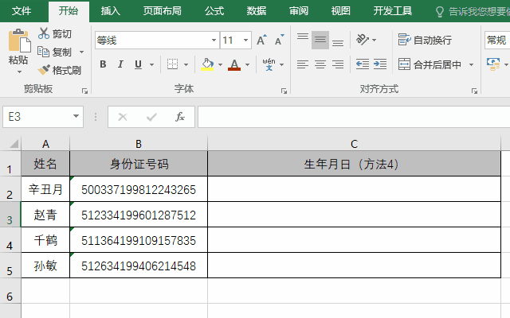This screenshot has width=510, height=318.
Task: Open the 对齐方式 alignment dialog launcher
Action: [x=474, y=91]
